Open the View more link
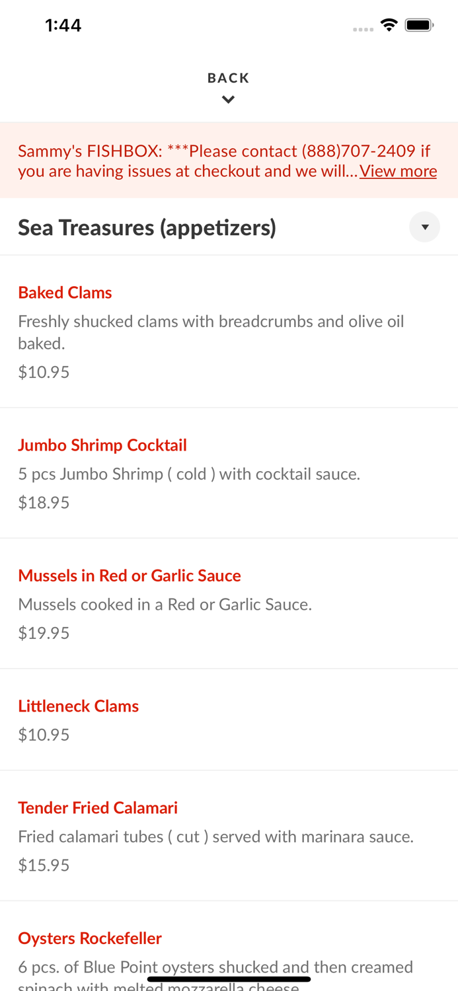This screenshot has width=458, height=991. pos(398,171)
